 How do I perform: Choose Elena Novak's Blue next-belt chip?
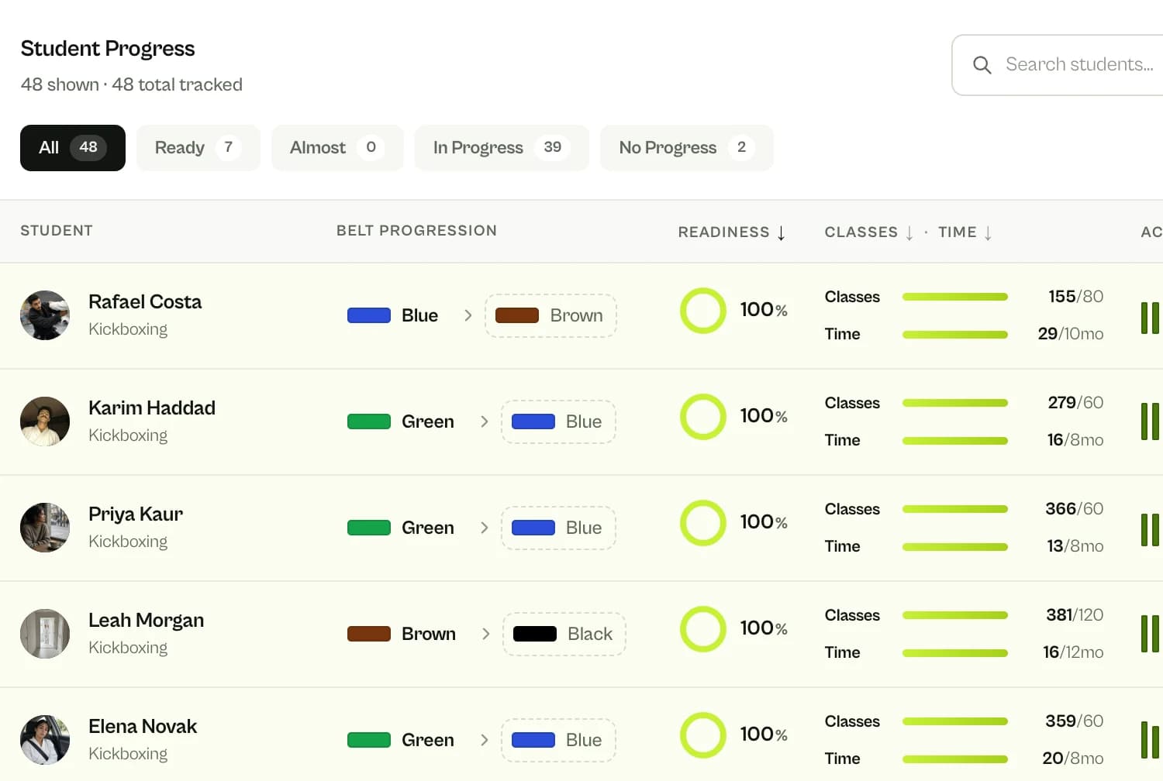pyautogui.click(x=558, y=740)
